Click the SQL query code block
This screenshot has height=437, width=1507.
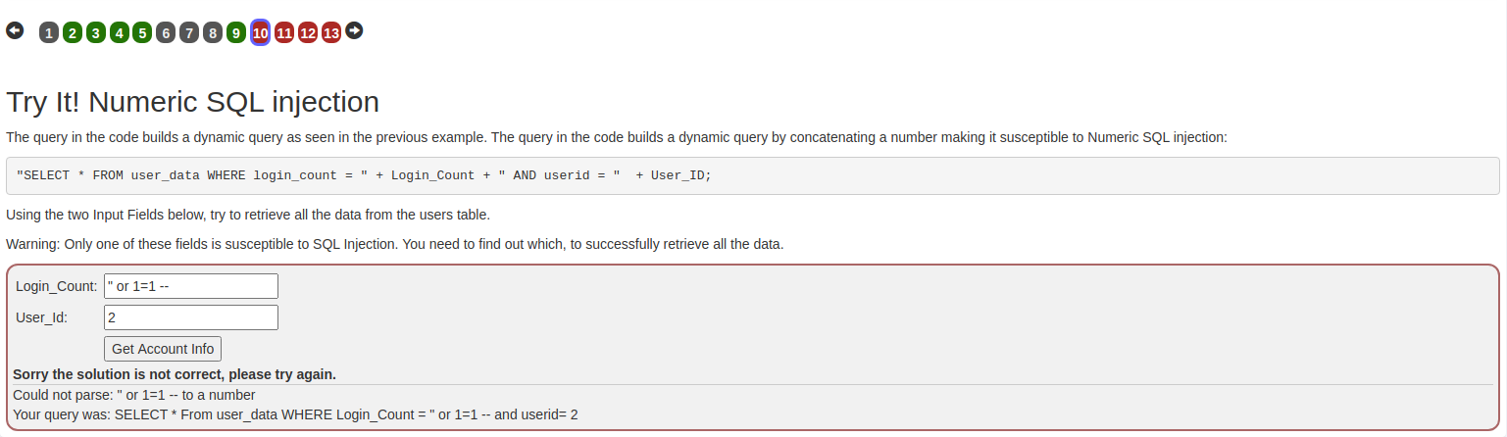coord(752,175)
